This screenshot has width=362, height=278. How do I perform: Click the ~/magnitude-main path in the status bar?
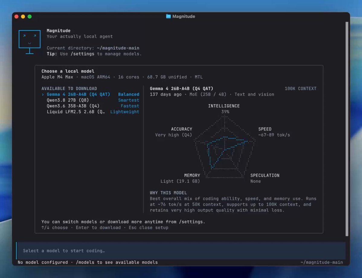322,262
